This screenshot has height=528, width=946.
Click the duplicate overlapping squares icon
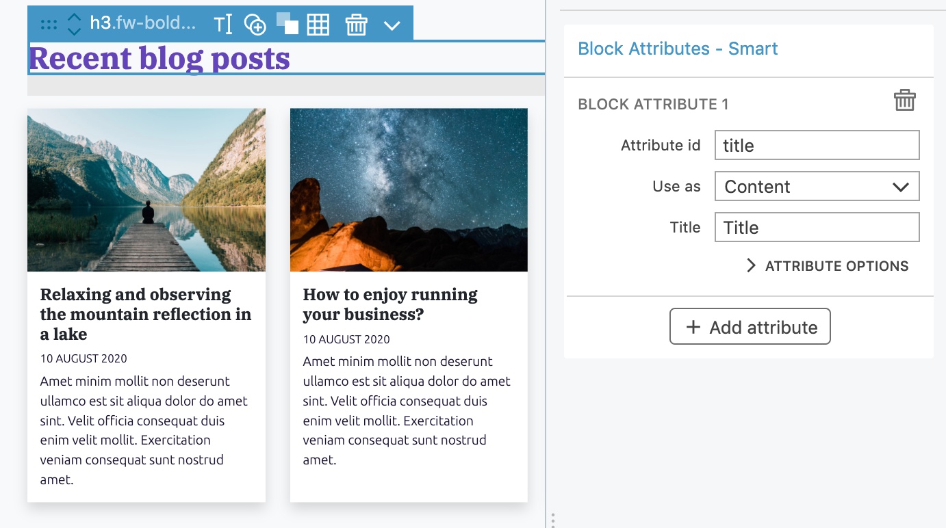[x=287, y=23]
